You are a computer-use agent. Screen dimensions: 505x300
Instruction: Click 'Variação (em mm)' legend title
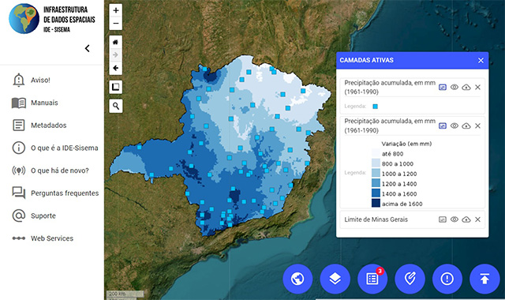point(406,144)
